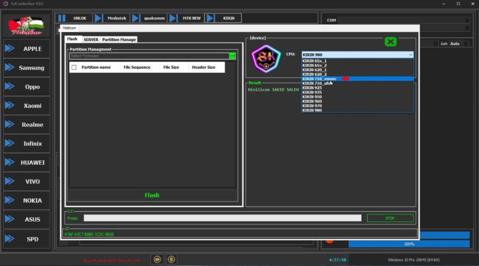Switch to the UNLOK tab
Viewport: 479px width, 266px height.
tap(80, 18)
